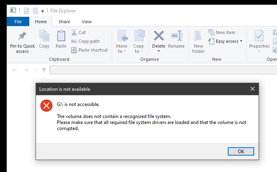Switch to the View ribbon tab
The height and width of the screenshot is (172, 277).
click(86, 22)
